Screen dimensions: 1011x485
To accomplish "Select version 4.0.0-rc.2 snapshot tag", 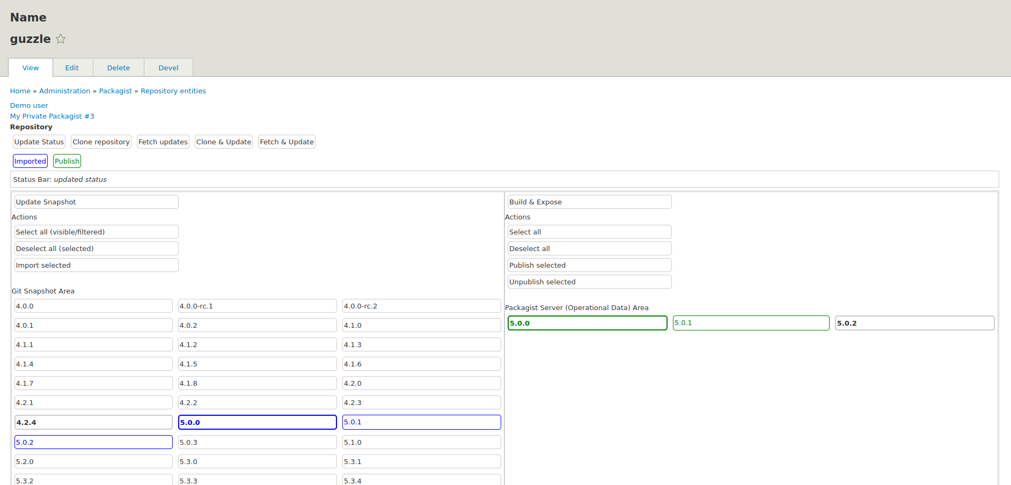I will coord(421,306).
